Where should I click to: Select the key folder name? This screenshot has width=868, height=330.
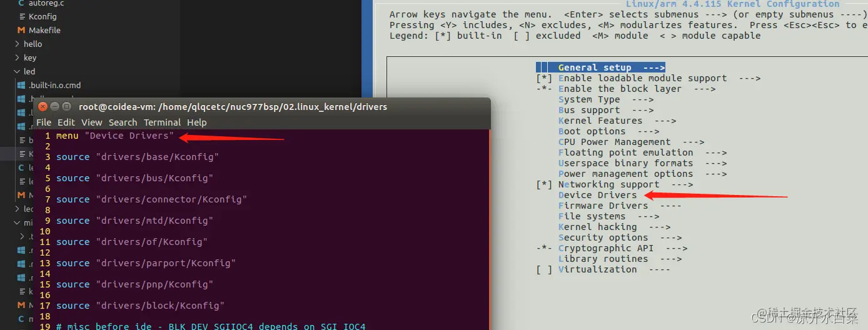click(x=30, y=57)
